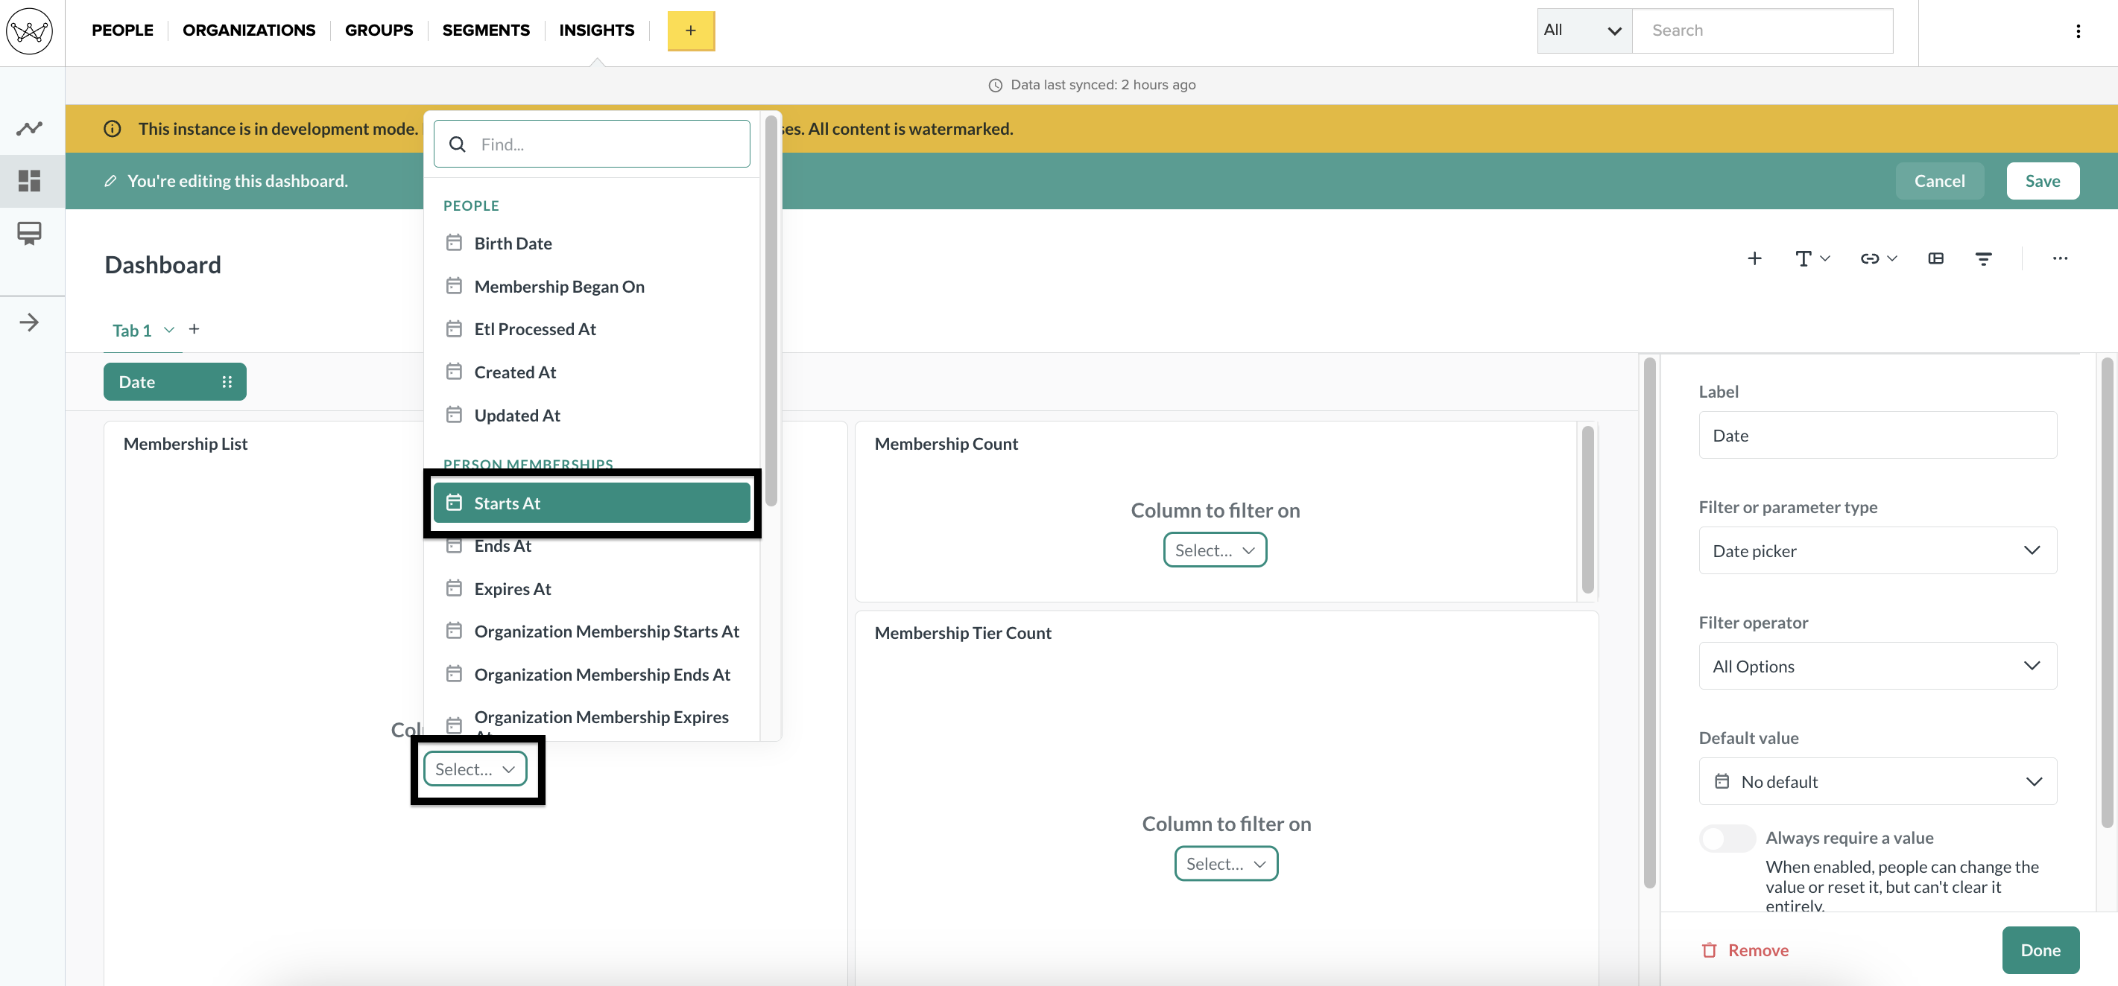
Task: Click the column picker scrollbar
Action: 771,311
